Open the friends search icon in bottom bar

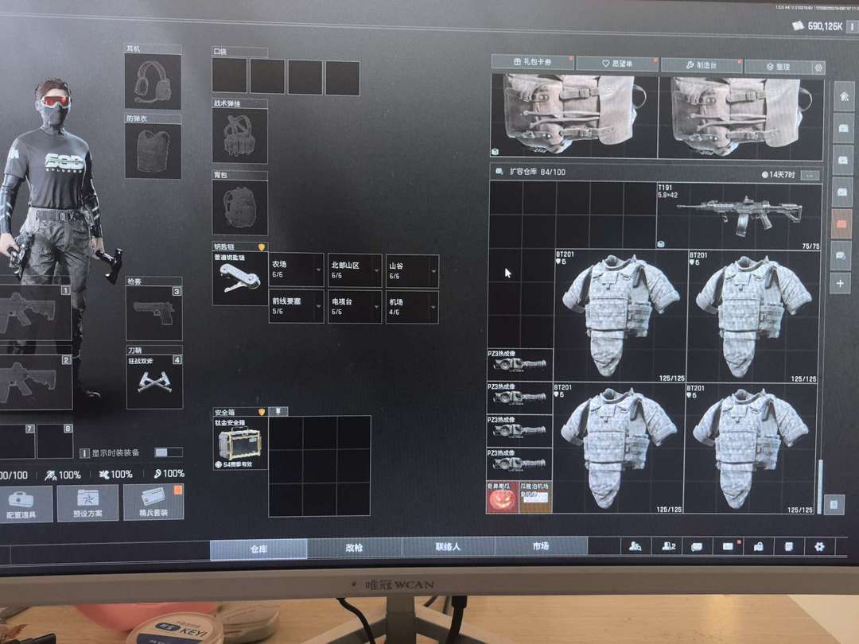tap(636, 546)
